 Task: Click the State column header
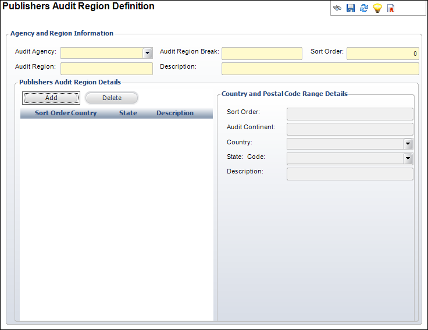coord(128,113)
